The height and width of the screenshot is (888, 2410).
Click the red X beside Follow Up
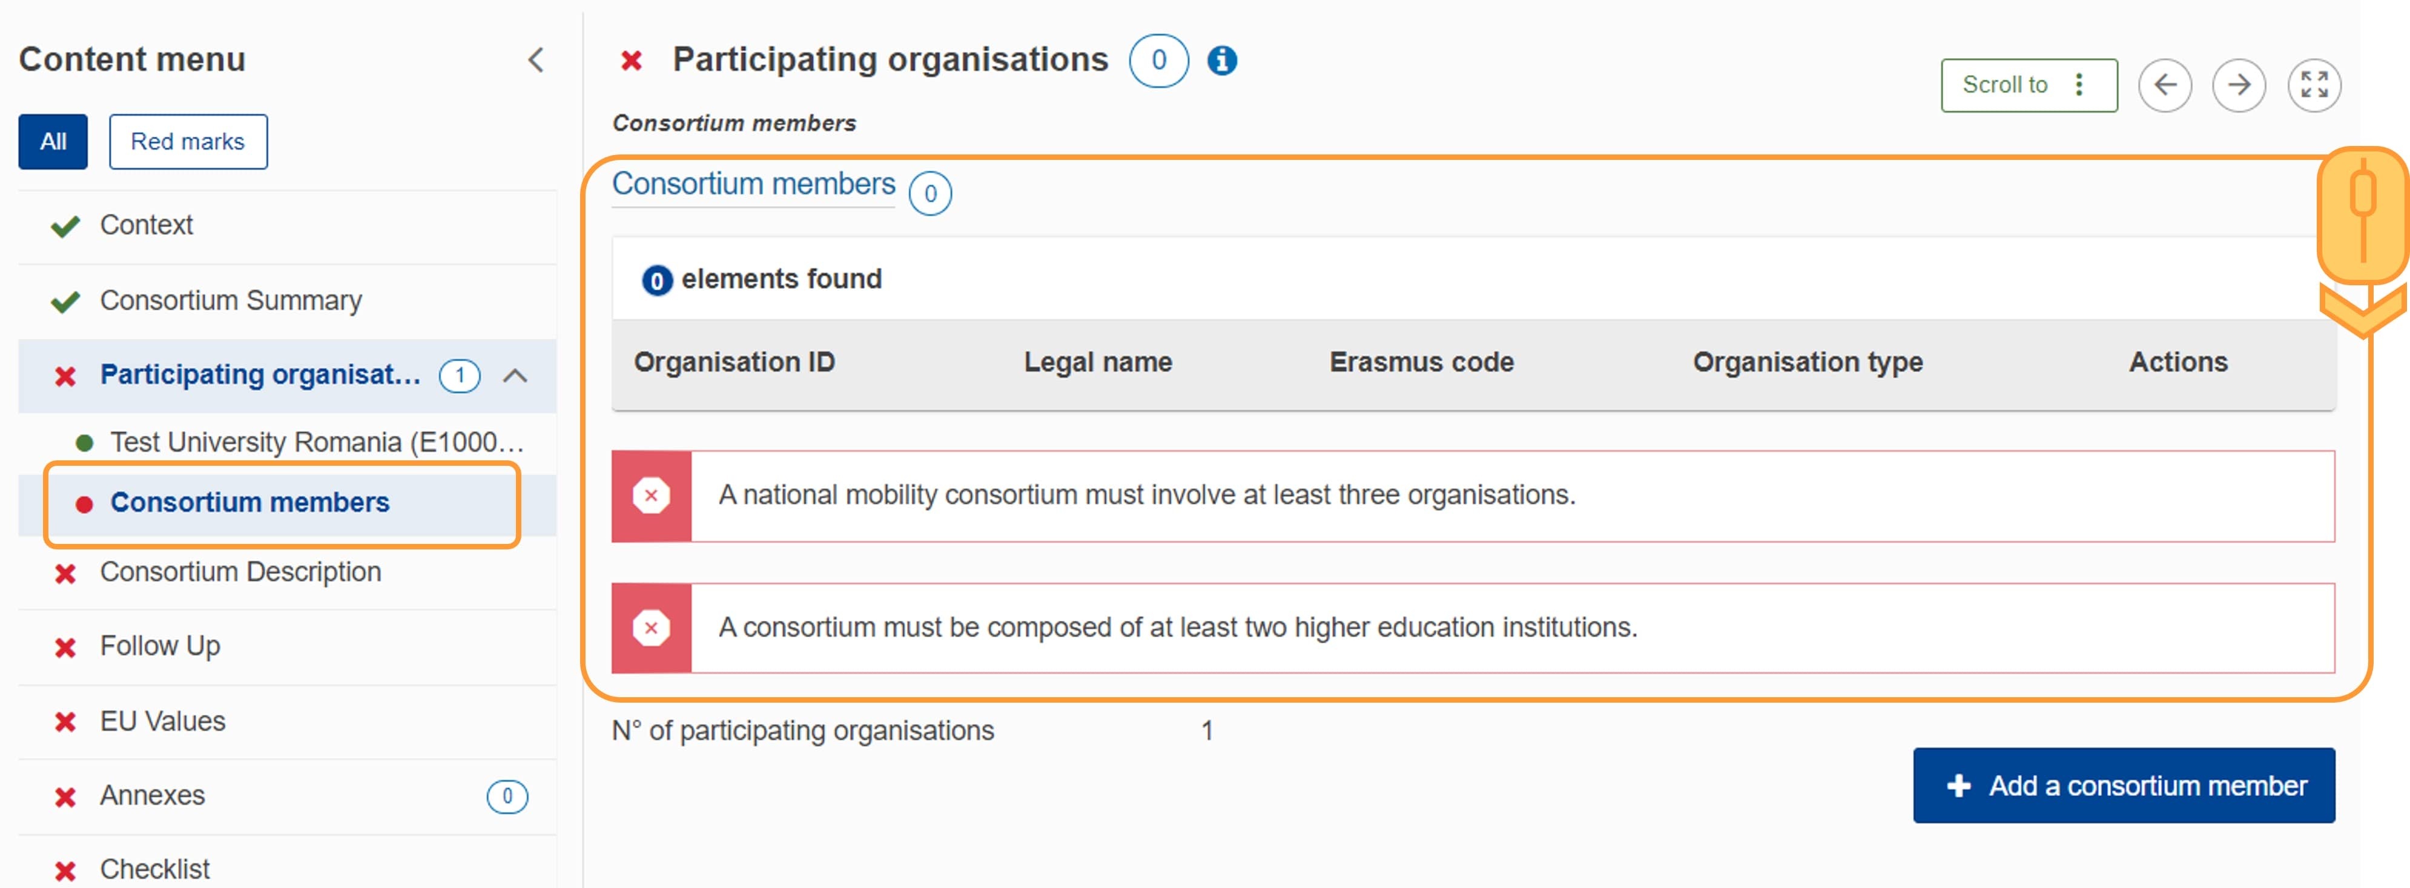pos(65,648)
